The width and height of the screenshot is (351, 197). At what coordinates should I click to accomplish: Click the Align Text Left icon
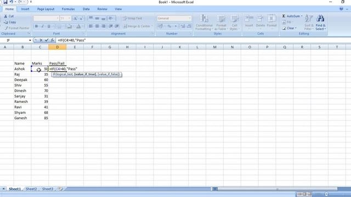tap(90, 26)
